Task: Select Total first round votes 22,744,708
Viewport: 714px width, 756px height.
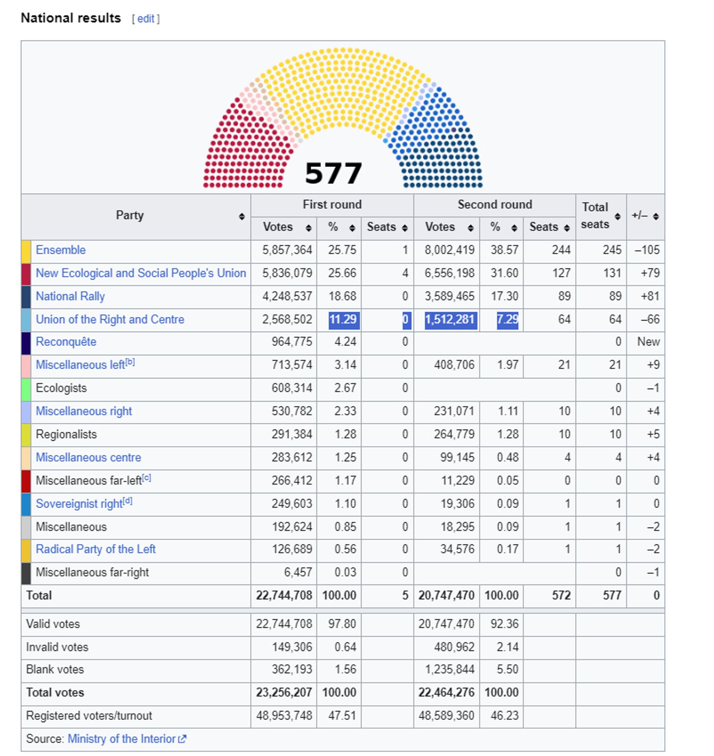Action: tap(284, 595)
